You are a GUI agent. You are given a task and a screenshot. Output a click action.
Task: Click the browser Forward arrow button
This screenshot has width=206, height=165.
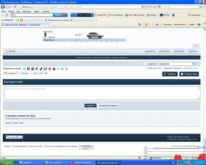[7, 7]
